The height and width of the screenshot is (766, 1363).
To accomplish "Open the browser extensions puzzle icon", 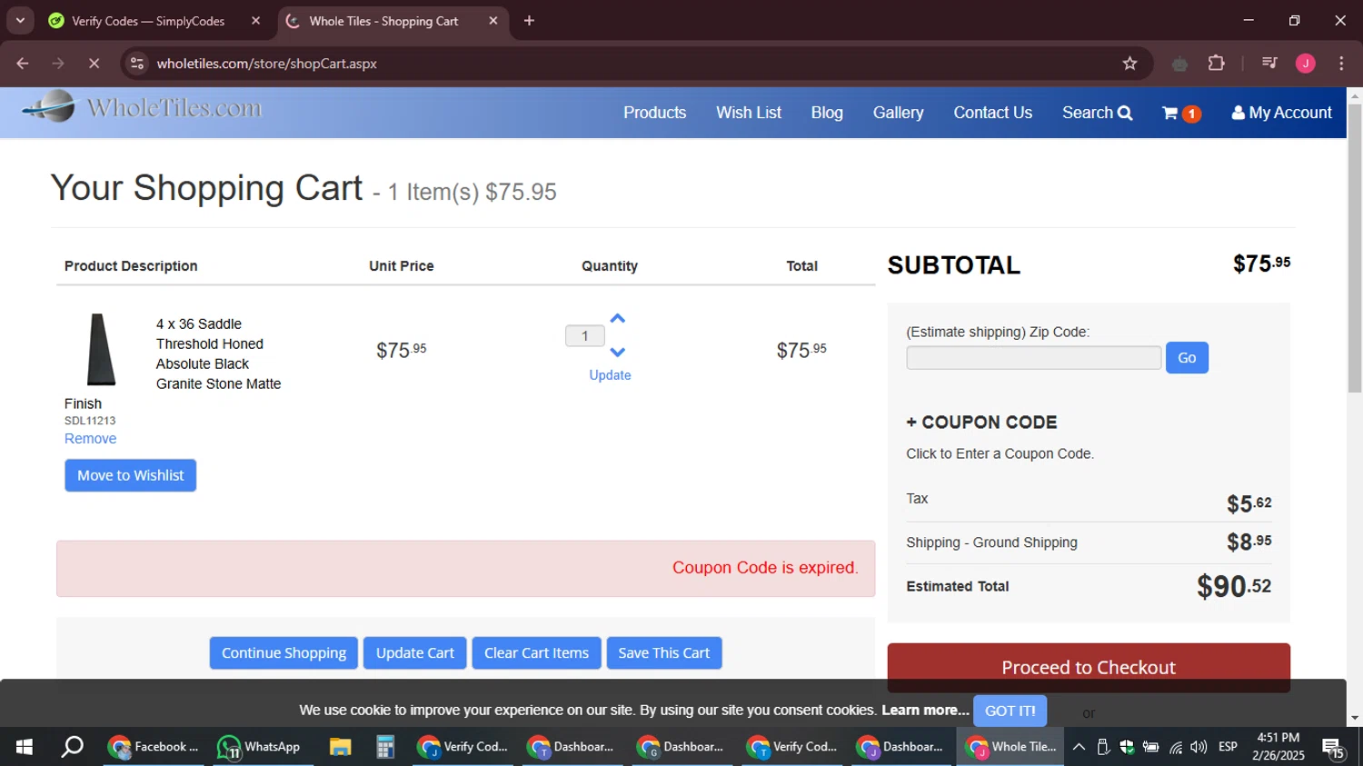I will point(1216,64).
